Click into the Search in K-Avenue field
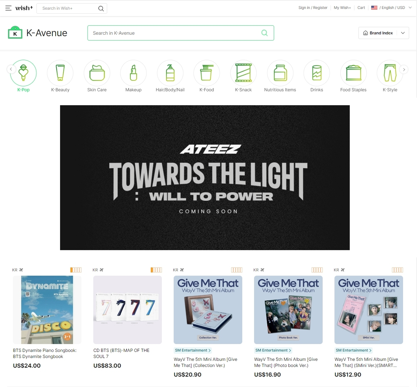Viewport: 417px width, 387px height. 175,33
